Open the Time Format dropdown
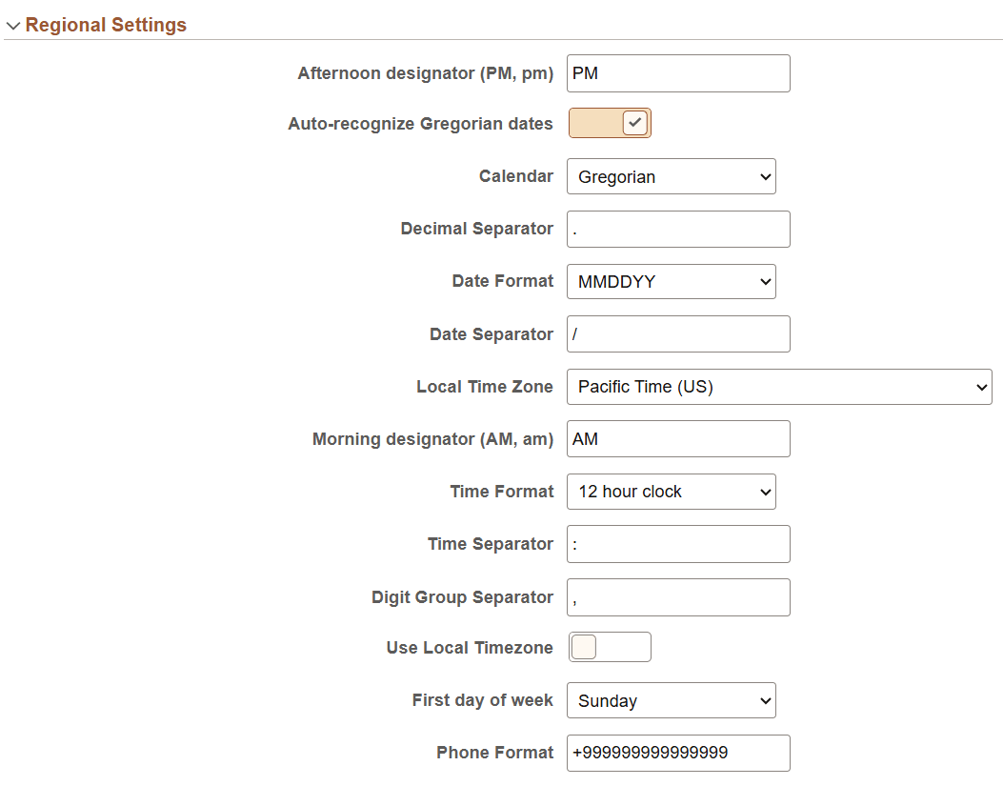This screenshot has height=786, width=1003. pos(671,492)
